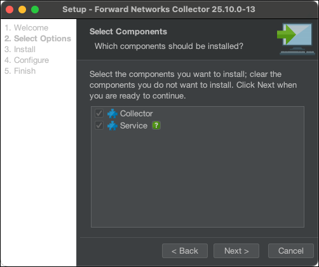Go back with the Back button
Viewport: 319px width, 267px height.
click(x=185, y=251)
